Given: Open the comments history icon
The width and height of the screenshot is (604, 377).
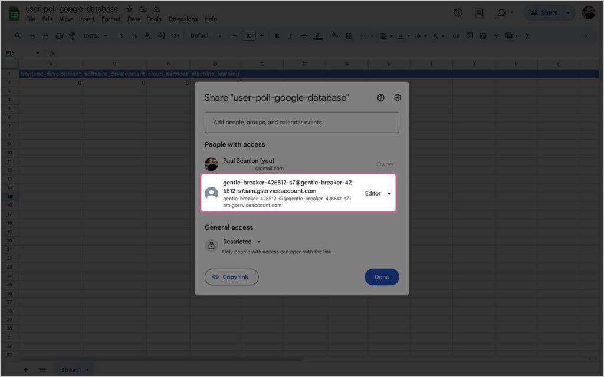Looking at the screenshot, I should coord(479,13).
